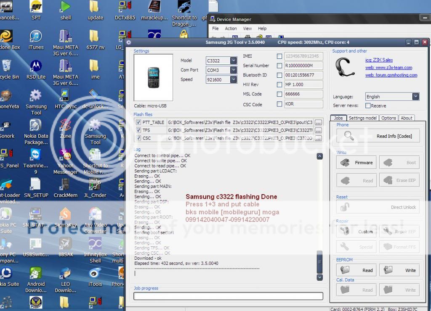This screenshot has width=431, height=311.
Task: Launch TeamViewer 9 from the desktop
Action: tap(36, 161)
